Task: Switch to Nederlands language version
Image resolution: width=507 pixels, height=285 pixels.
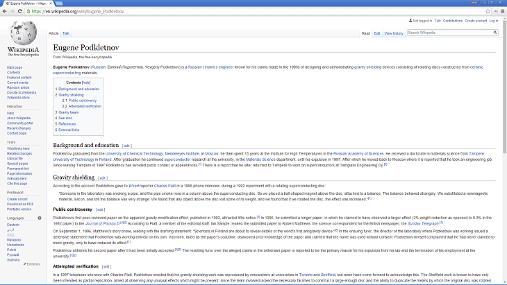Action: [15, 245]
